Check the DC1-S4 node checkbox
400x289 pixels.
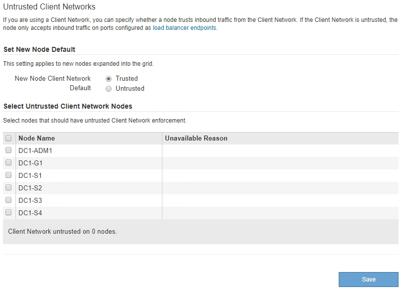[8, 212]
